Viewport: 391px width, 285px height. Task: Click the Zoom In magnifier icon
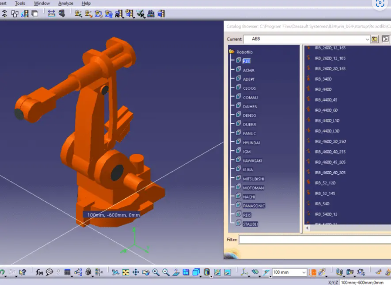coord(156,272)
